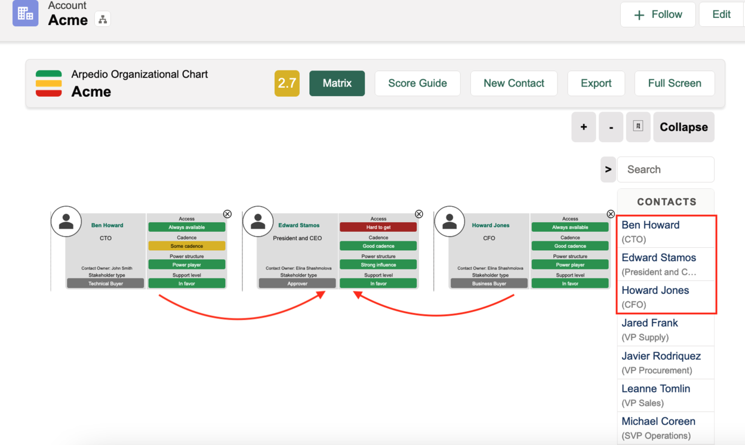Viewport: 745px width, 445px height.
Task: Click the Ben Howard name on his card
Action: coord(107,225)
